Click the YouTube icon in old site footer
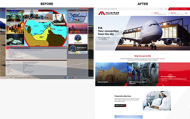The image size is (190, 119). pos(72,78)
